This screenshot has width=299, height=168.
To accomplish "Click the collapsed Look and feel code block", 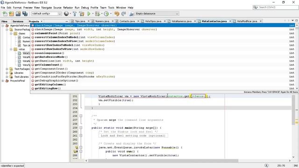I will [133, 136].
